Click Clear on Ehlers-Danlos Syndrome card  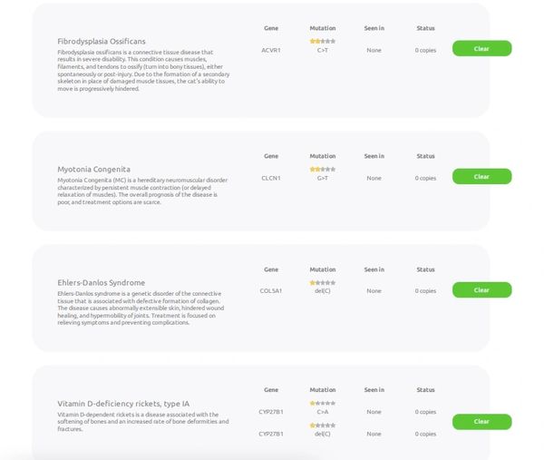[x=481, y=289]
